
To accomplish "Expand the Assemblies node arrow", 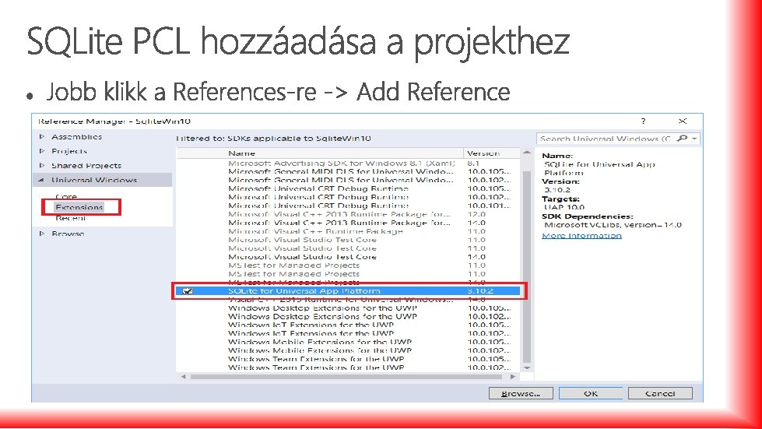I will click(x=42, y=137).
